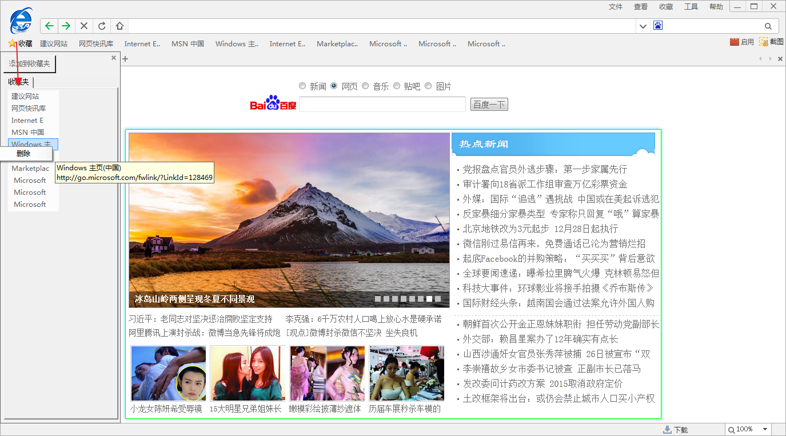The image size is (786, 436).
Task: Go back with the green left arrow
Action: tap(49, 26)
